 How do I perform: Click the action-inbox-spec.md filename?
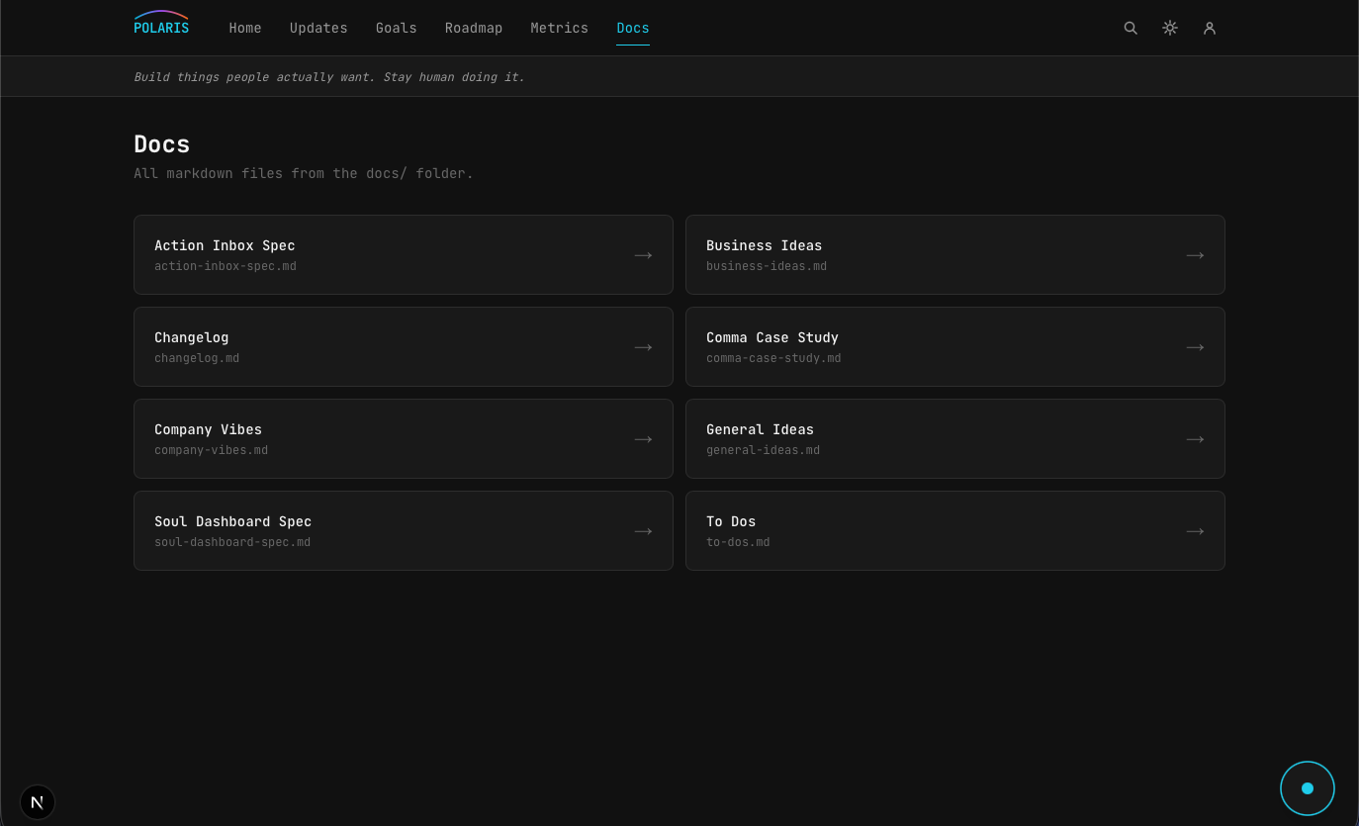pyautogui.click(x=226, y=266)
